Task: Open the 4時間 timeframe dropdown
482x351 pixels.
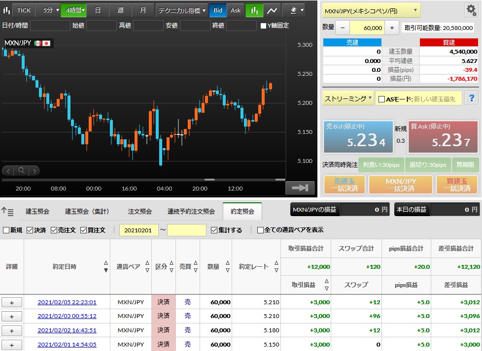Action: click(x=74, y=10)
